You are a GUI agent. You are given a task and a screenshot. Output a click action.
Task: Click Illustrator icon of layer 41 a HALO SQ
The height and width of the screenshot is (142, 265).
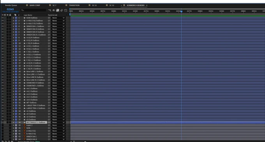pos(25,131)
